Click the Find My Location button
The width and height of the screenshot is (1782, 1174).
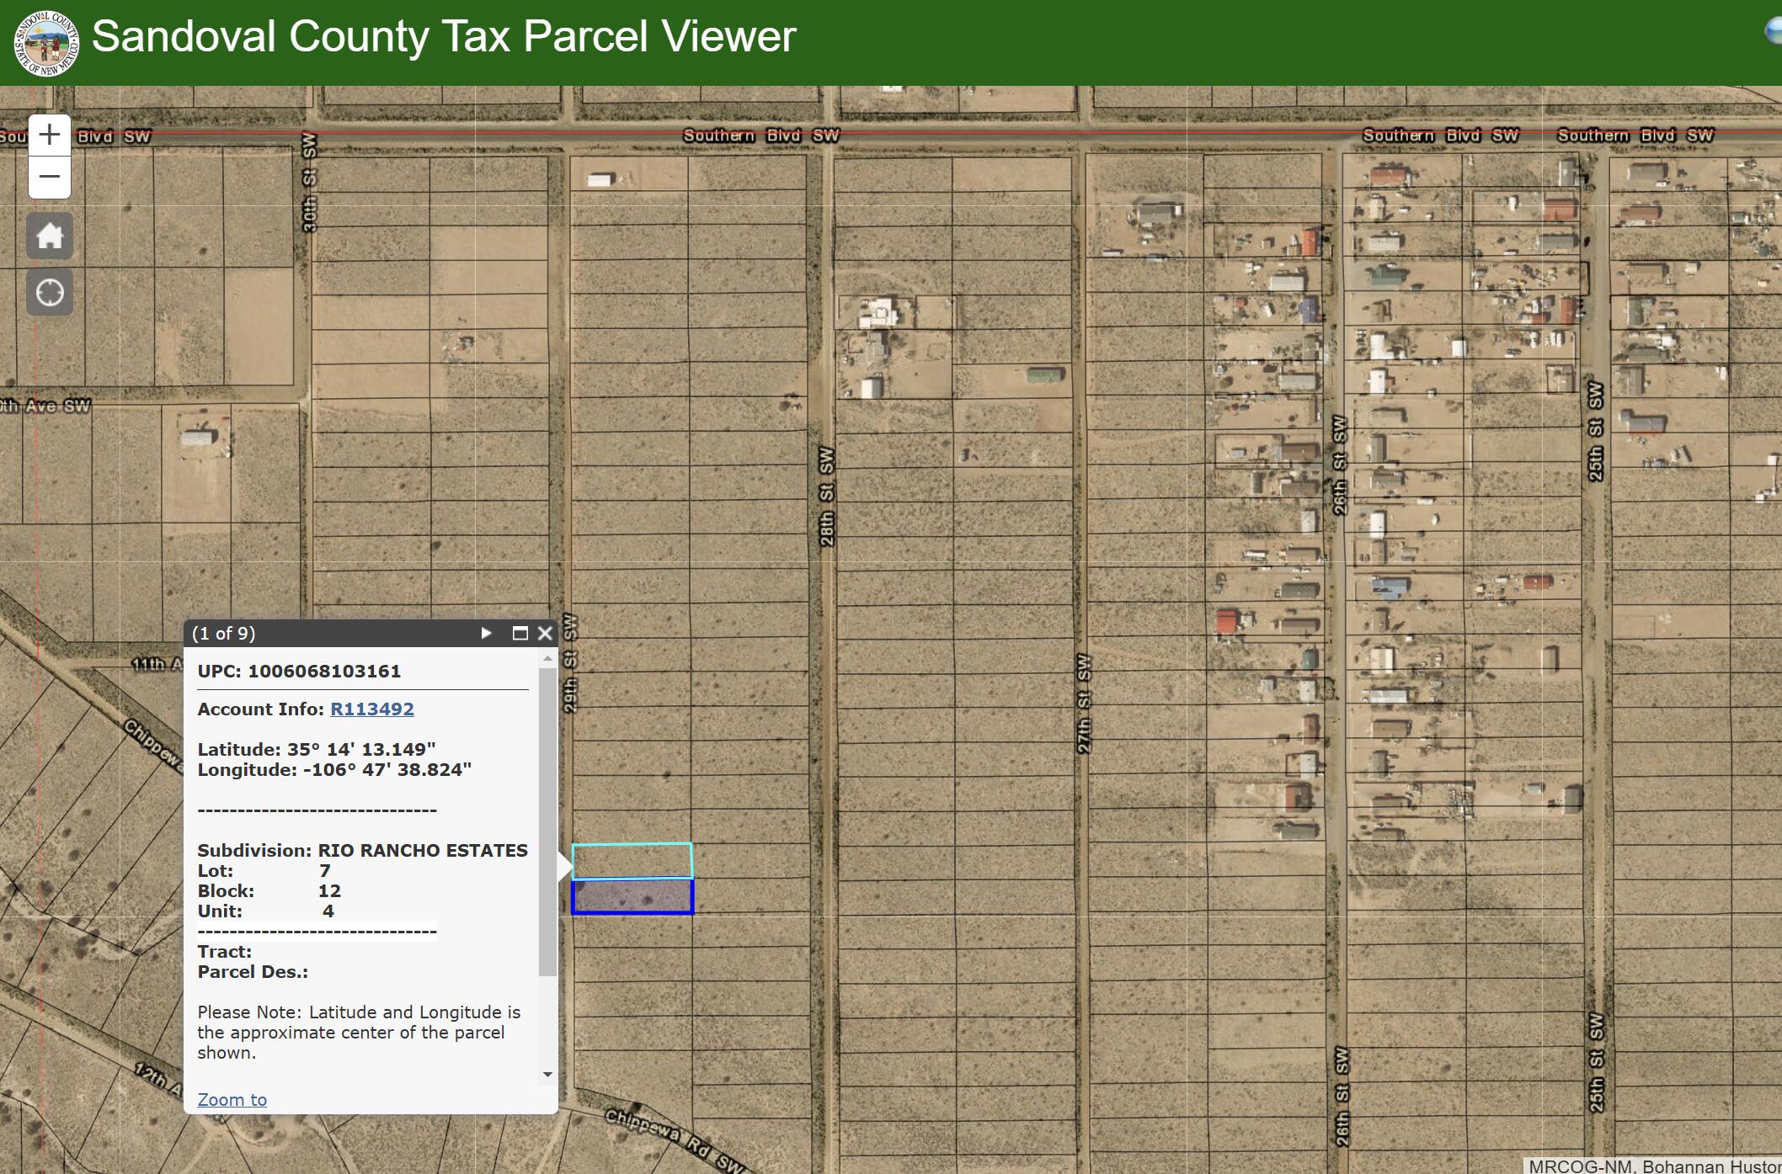coord(50,293)
